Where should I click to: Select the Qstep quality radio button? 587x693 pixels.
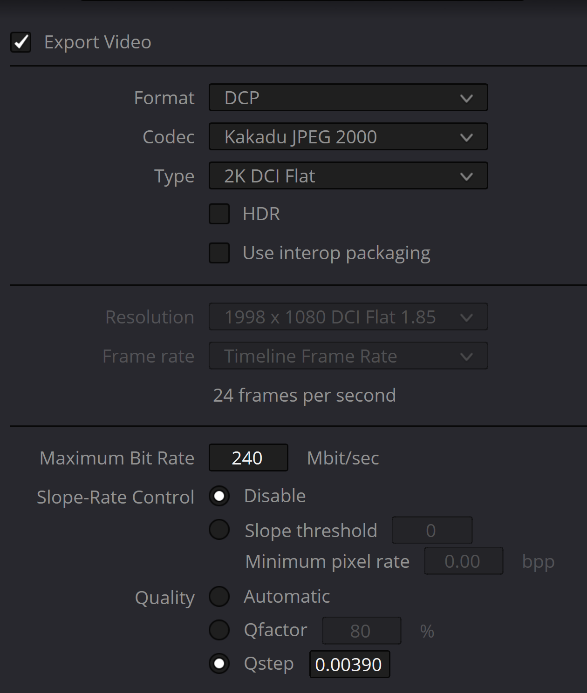[x=219, y=664]
